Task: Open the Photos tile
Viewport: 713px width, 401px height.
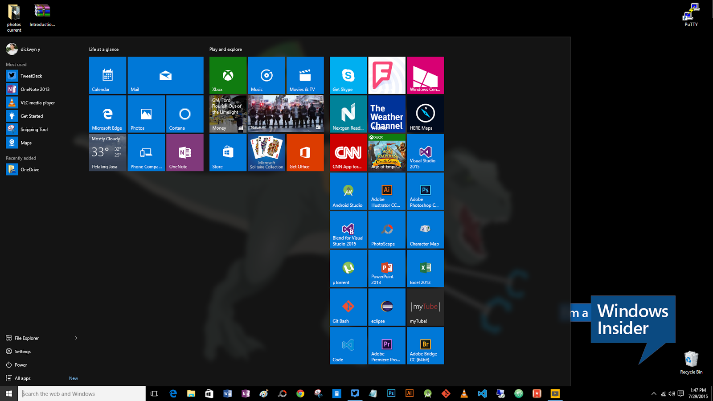Action: [146, 114]
